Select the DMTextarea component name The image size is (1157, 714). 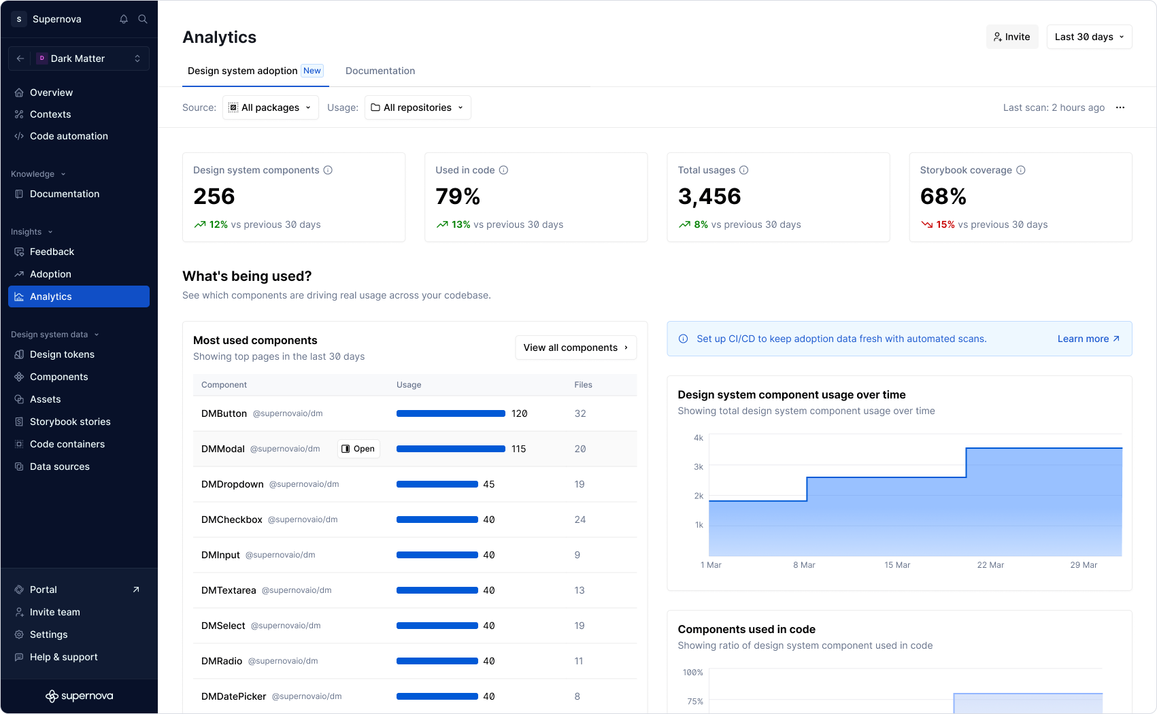click(x=229, y=590)
